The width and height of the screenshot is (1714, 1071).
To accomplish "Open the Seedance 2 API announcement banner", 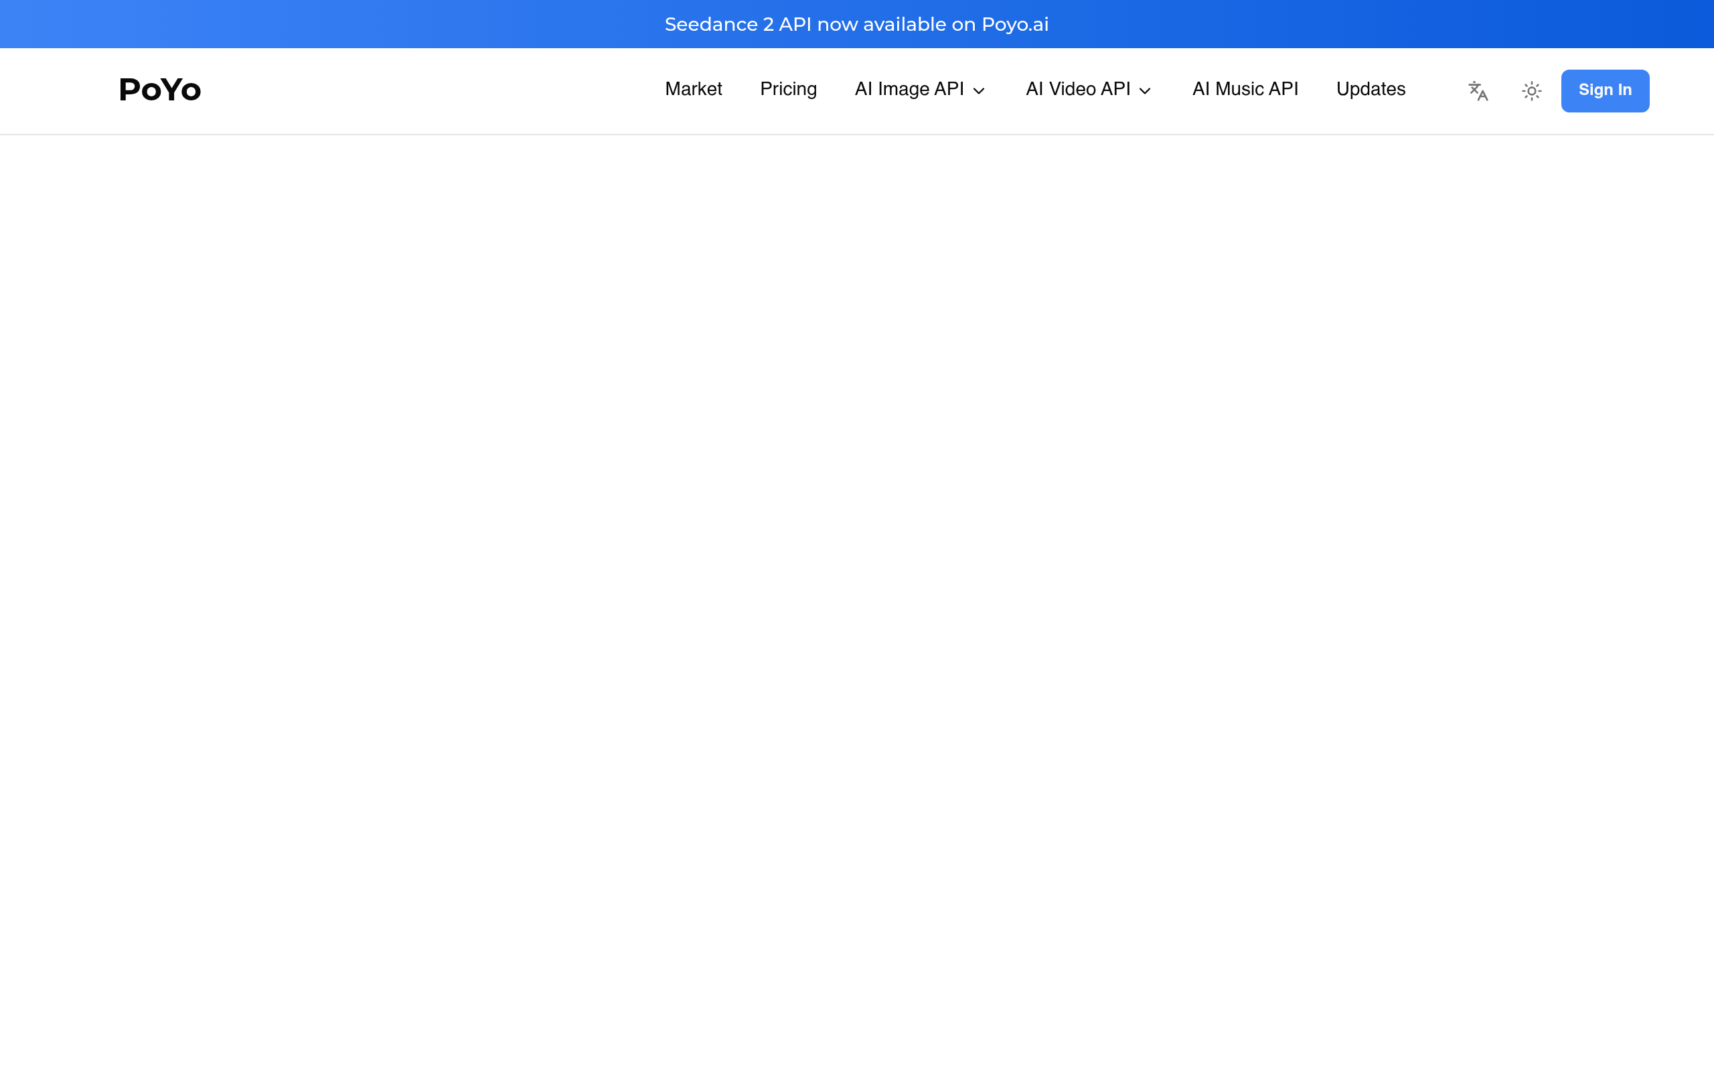I will pyautogui.click(x=856, y=24).
